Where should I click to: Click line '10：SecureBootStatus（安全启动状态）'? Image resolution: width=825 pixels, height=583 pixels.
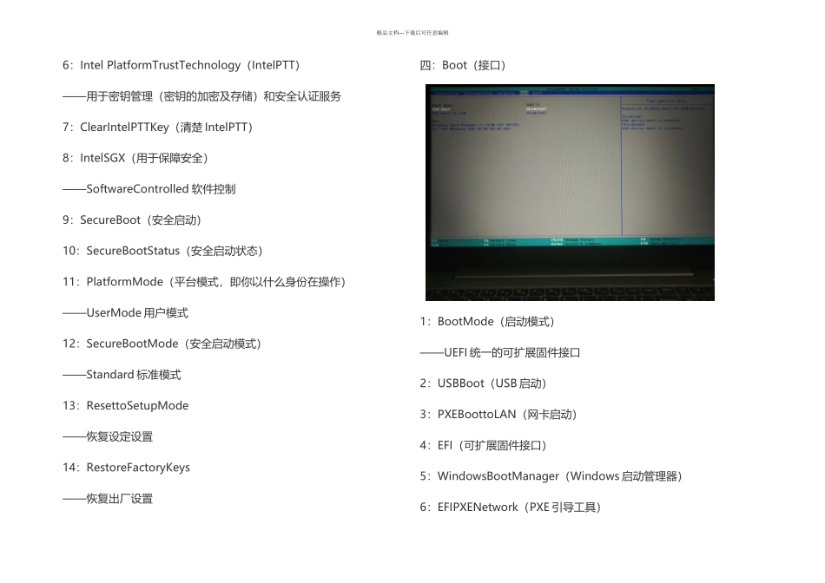[162, 252]
